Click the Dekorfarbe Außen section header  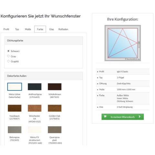click(x=44, y=76)
